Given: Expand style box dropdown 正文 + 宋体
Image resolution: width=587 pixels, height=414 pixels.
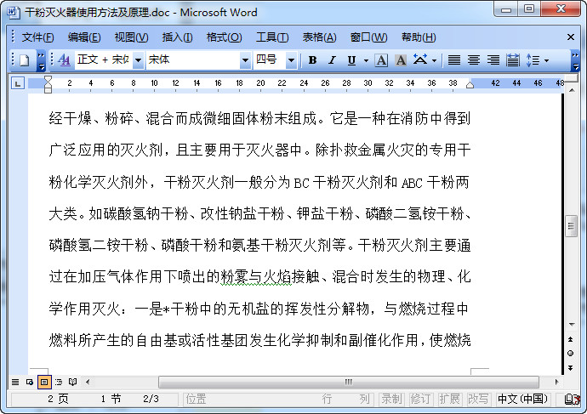Looking at the screenshot, I should [x=138, y=60].
